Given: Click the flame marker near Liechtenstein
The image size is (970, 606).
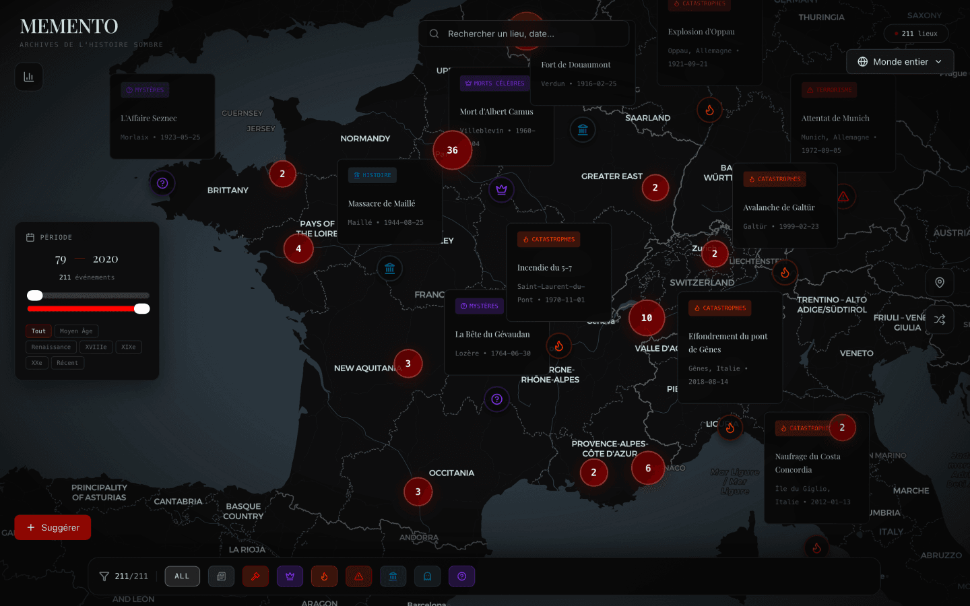Looking at the screenshot, I should pos(785,273).
